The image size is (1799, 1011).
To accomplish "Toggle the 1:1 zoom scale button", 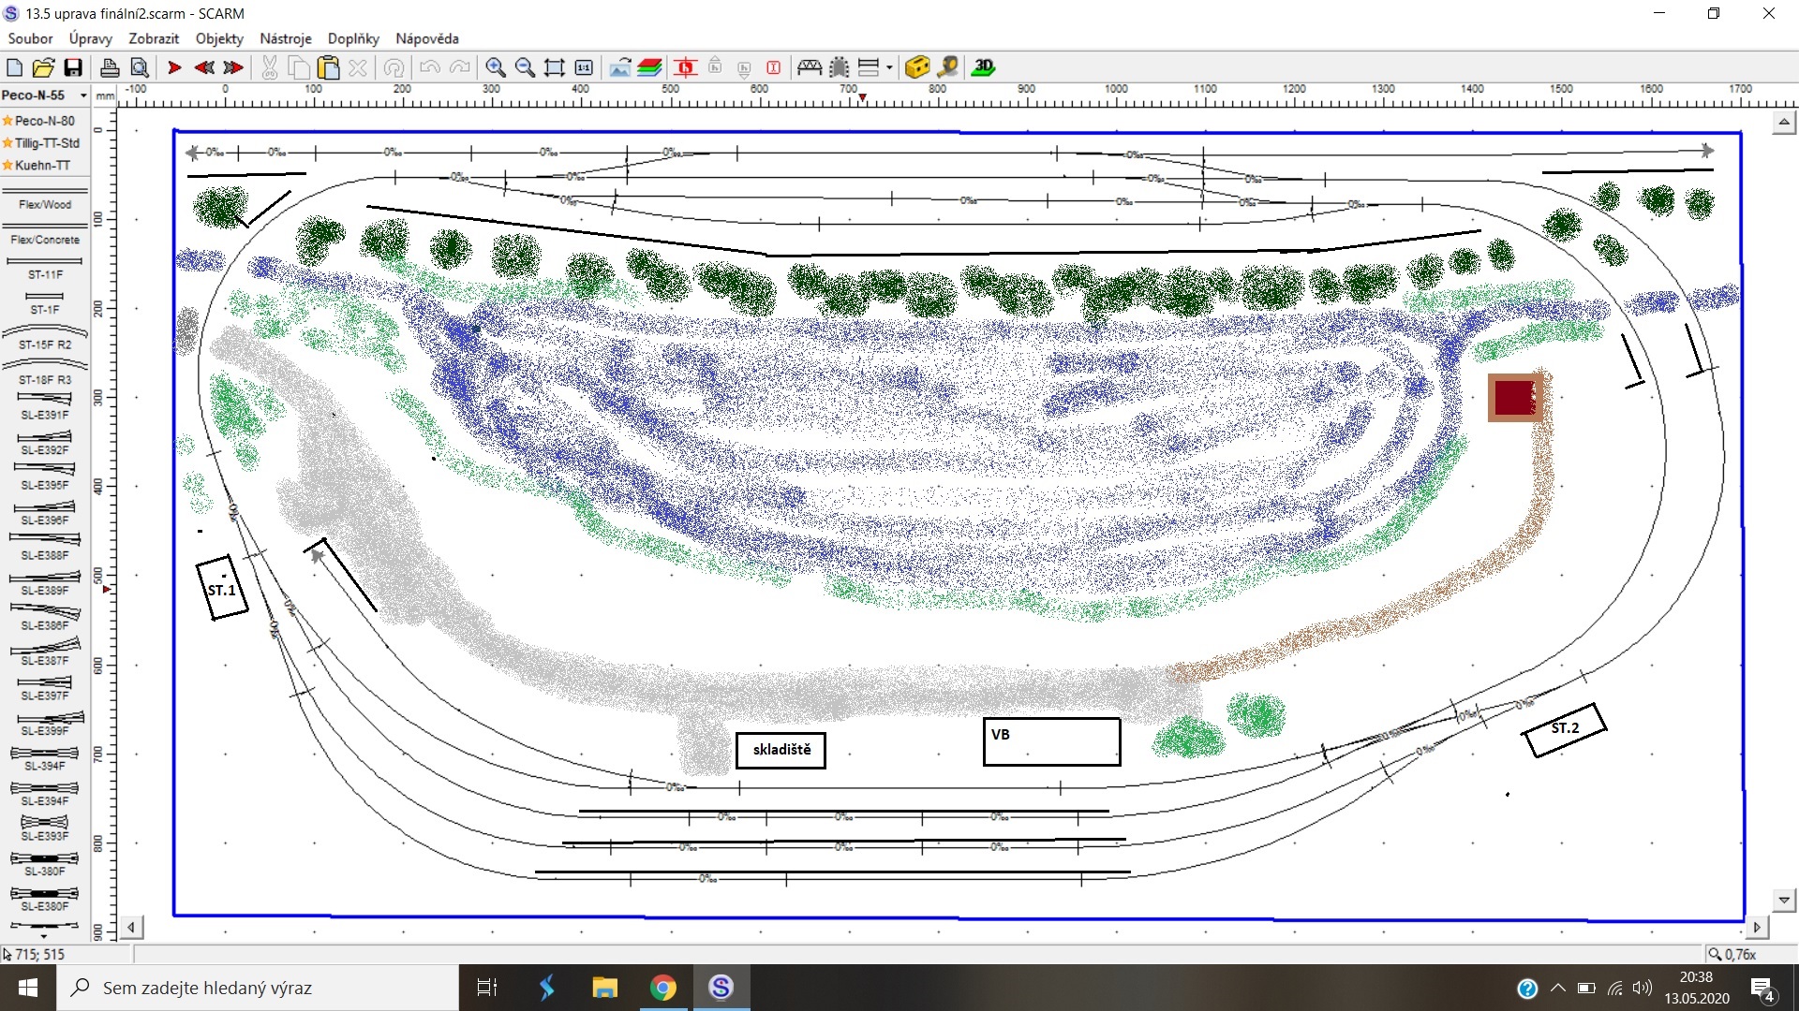I will [584, 67].
